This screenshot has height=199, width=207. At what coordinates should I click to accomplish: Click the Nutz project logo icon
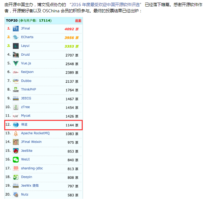coord(16,194)
